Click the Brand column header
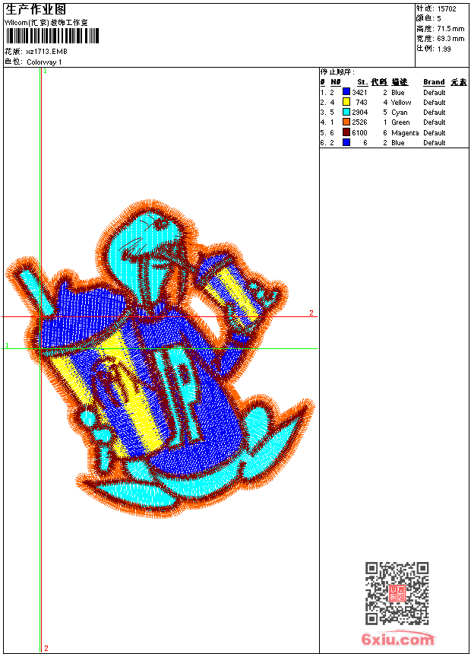471x654 pixels. [x=434, y=82]
